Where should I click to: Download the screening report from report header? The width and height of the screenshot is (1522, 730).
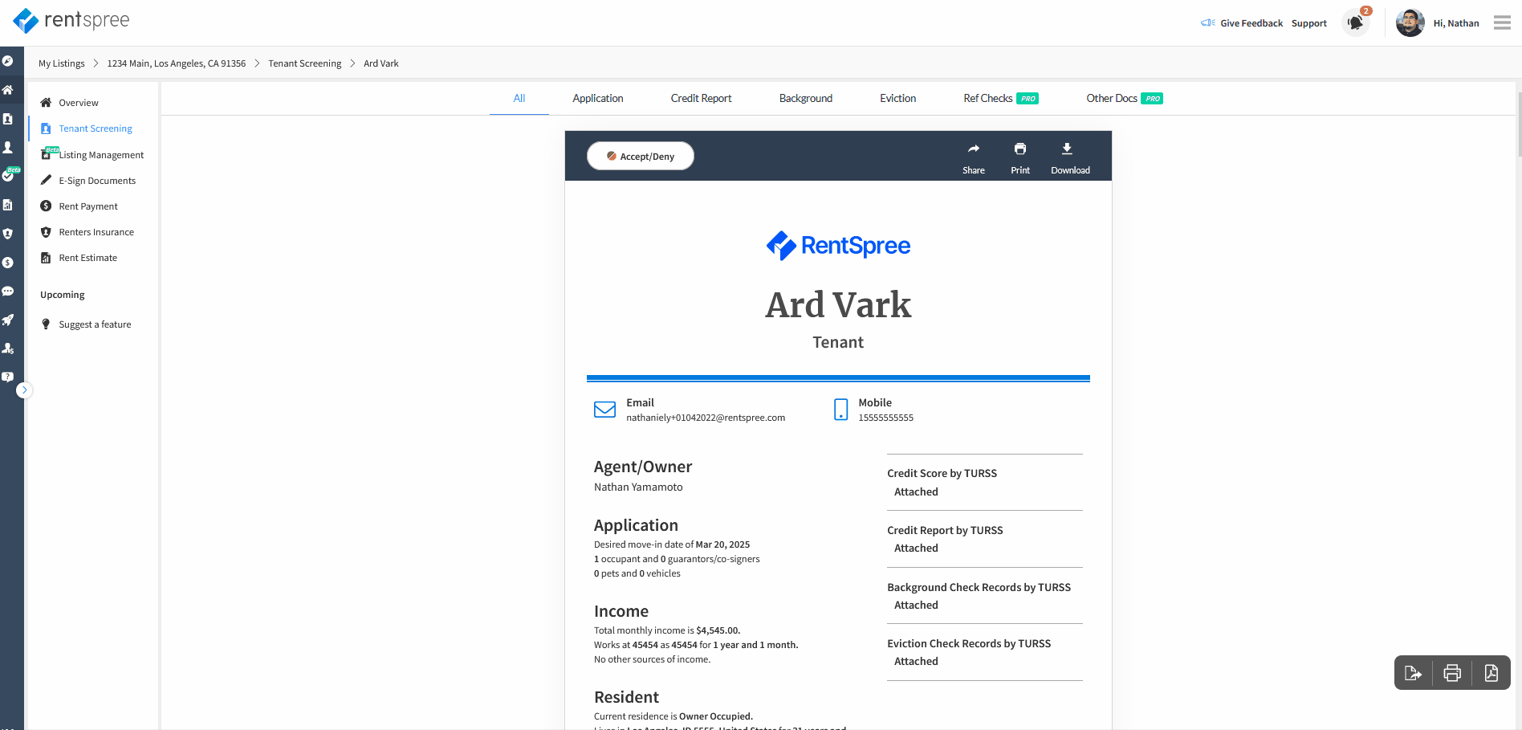1068,156
